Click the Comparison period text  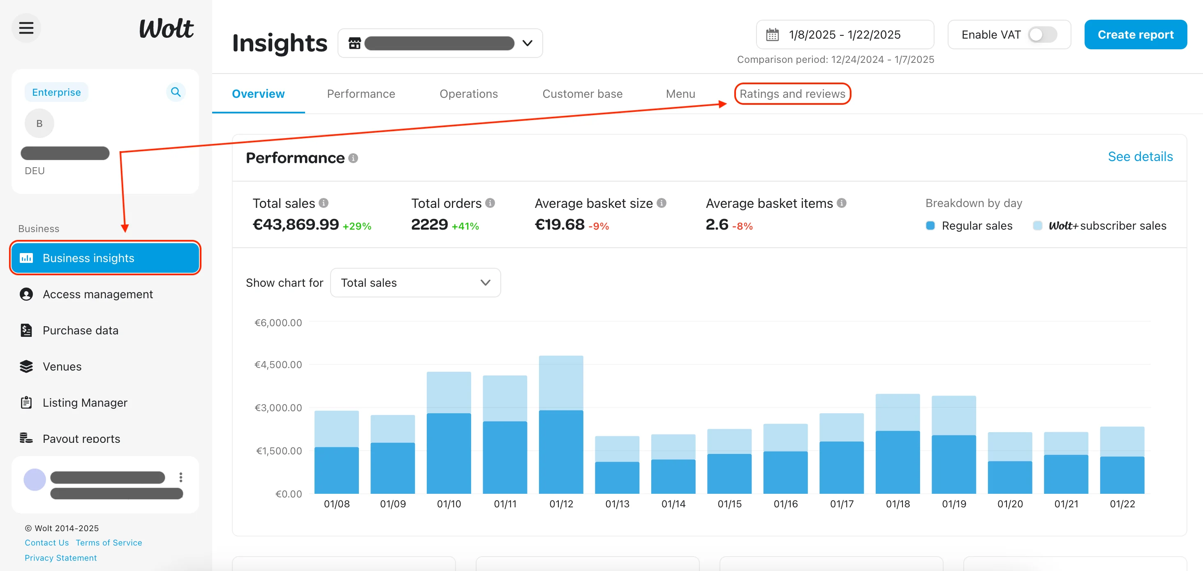pyautogui.click(x=835, y=60)
